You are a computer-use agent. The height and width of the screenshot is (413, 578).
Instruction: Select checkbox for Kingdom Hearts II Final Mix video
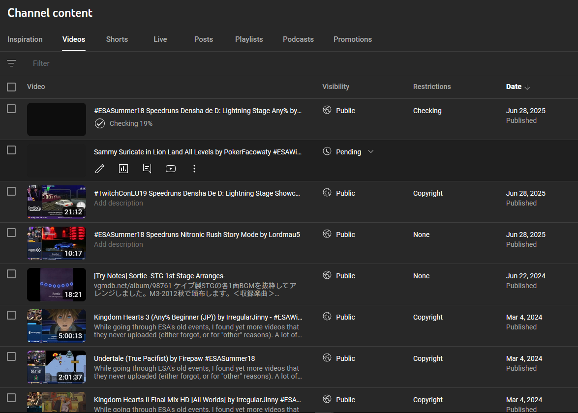[11, 398]
